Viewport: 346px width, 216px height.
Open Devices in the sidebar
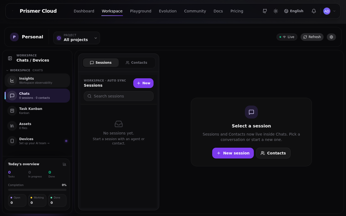37,141
